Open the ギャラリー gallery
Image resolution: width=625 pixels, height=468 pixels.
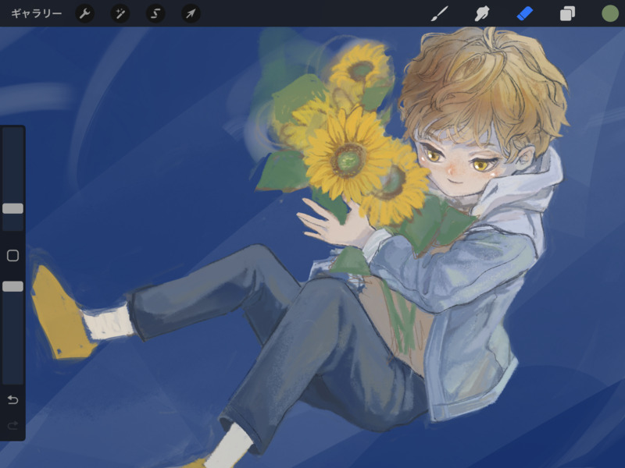pyautogui.click(x=36, y=13)
